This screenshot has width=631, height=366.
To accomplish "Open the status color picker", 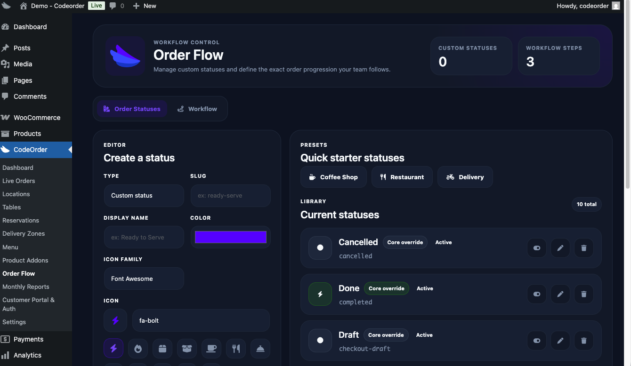I will [230, 237].
